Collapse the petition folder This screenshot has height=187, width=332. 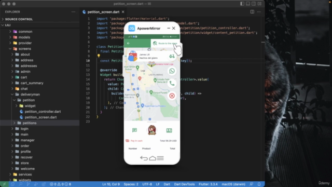pos(39,100)
